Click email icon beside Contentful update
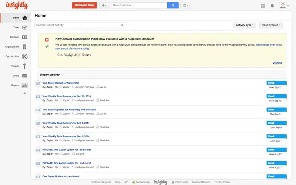 [38, 84]
